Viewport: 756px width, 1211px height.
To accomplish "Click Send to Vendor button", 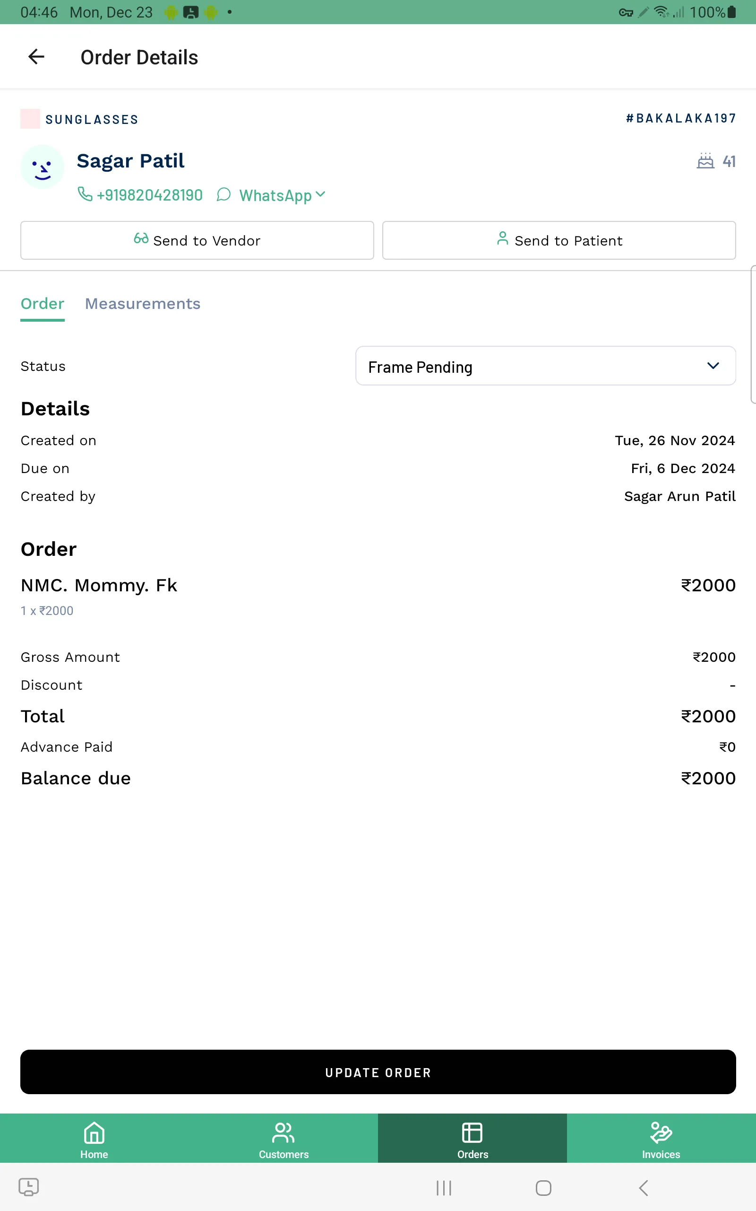I will coord(197,240).
